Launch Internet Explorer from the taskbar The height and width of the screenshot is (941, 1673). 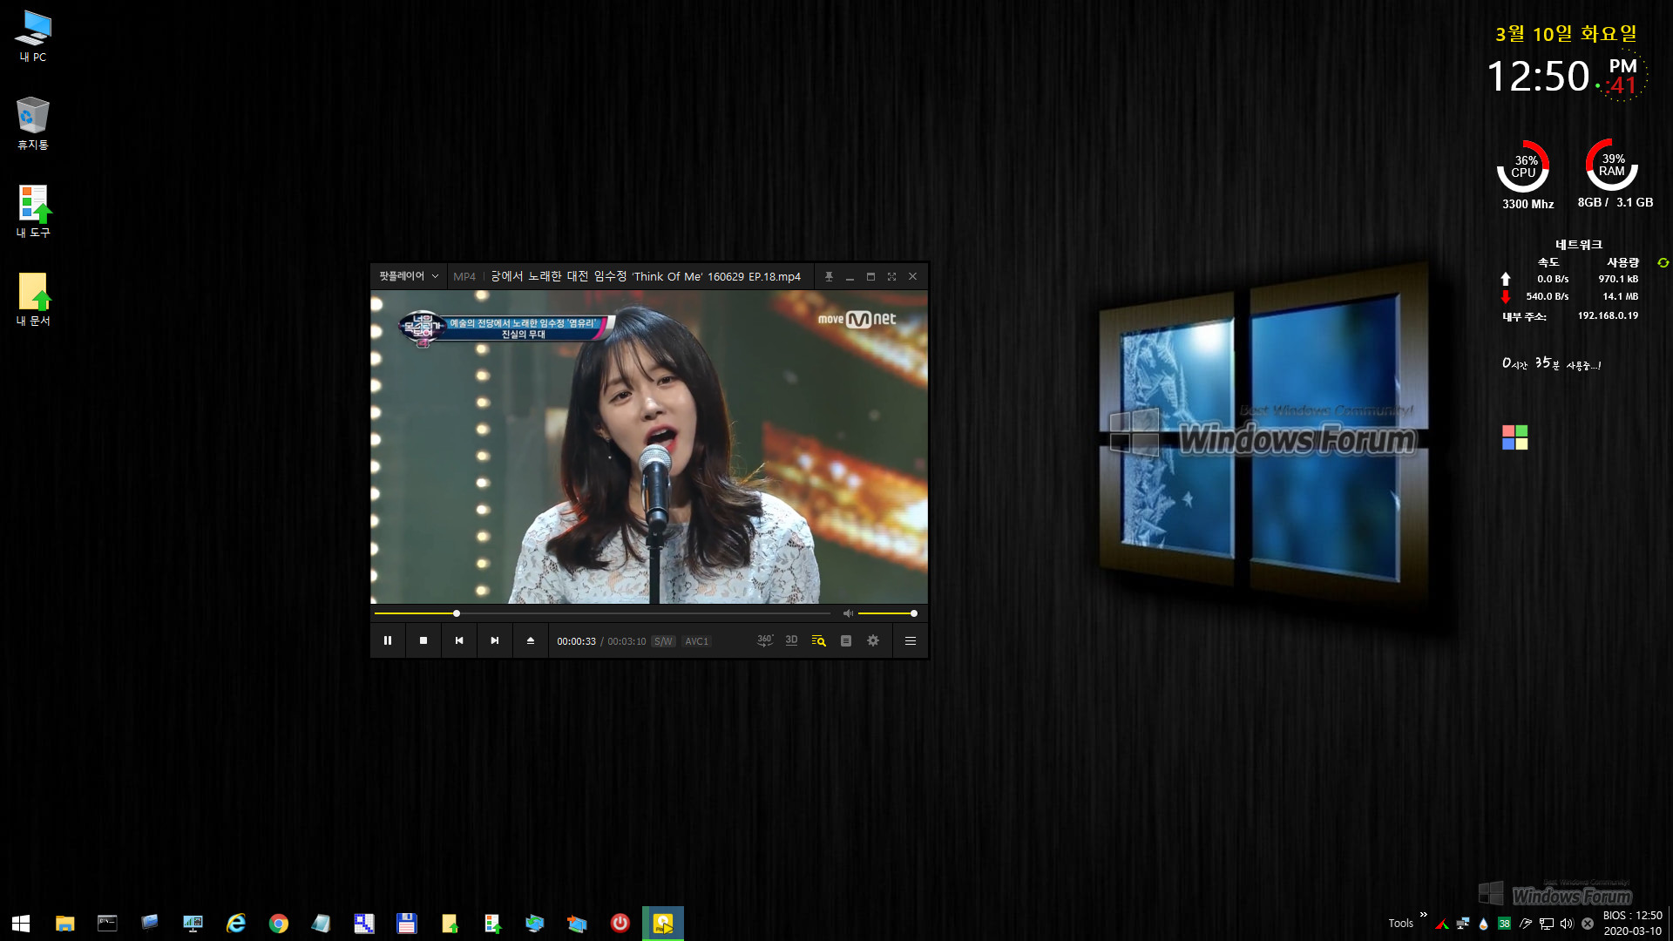[x=235, y=924]
